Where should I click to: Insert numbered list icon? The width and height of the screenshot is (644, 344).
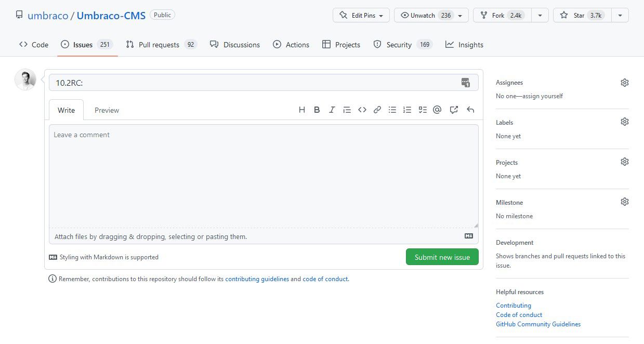[x=408, y=110]
